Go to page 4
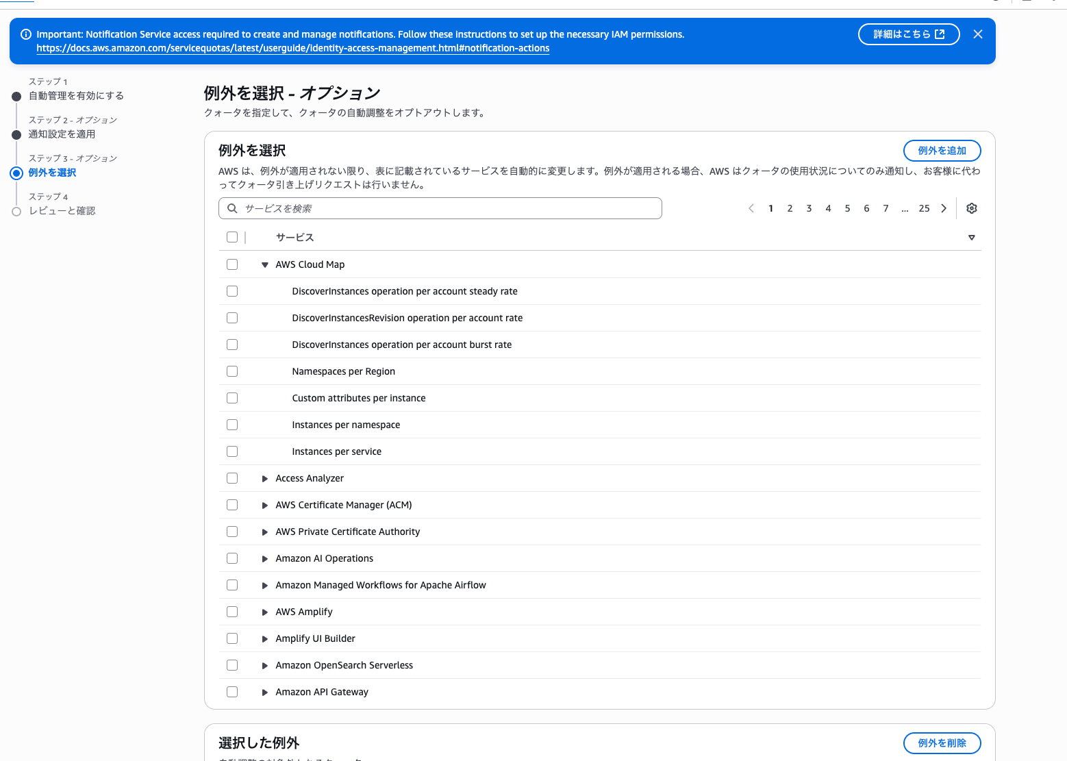 (828, 208)
